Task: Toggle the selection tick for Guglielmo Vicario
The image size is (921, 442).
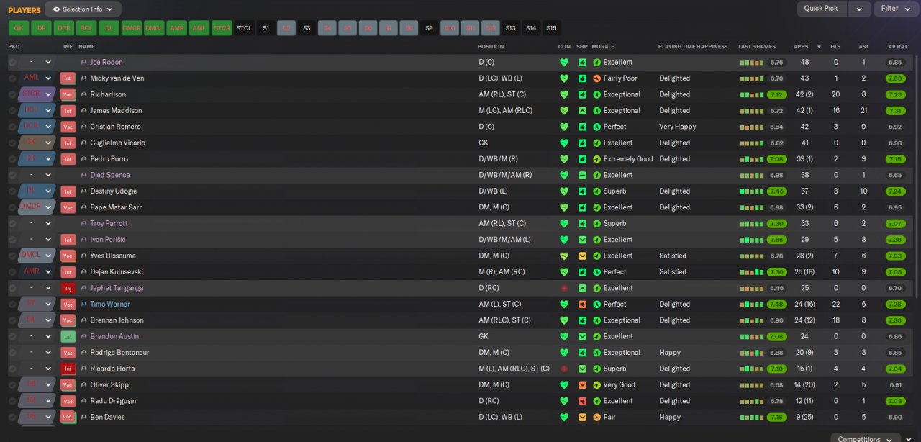Action: pos(12,143)
